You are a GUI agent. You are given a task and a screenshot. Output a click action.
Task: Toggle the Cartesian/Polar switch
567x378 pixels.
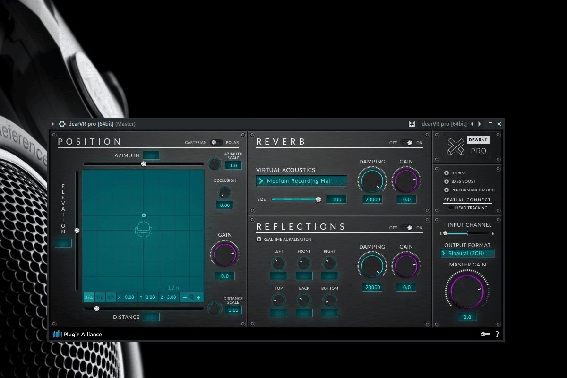coord(216,142)
